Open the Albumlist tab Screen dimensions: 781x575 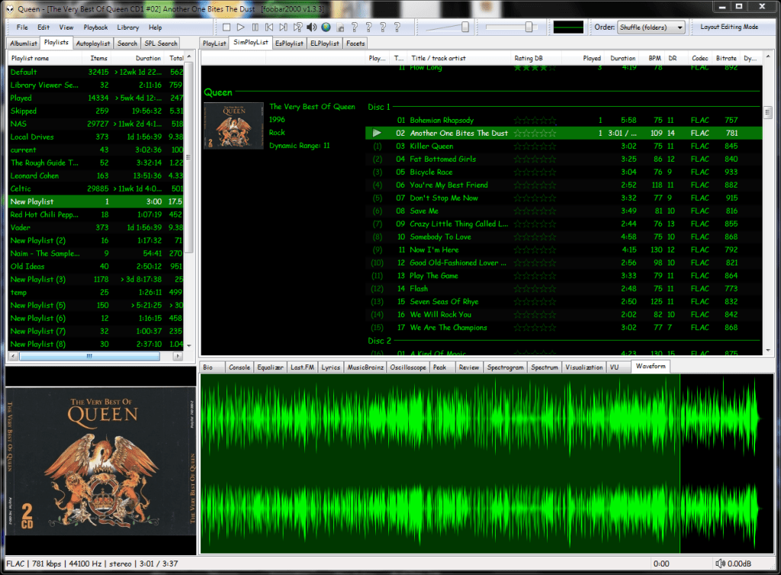click(x=23, y=43)
